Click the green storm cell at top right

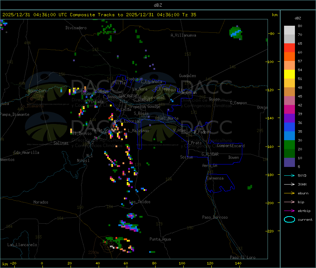coord(236,33)
